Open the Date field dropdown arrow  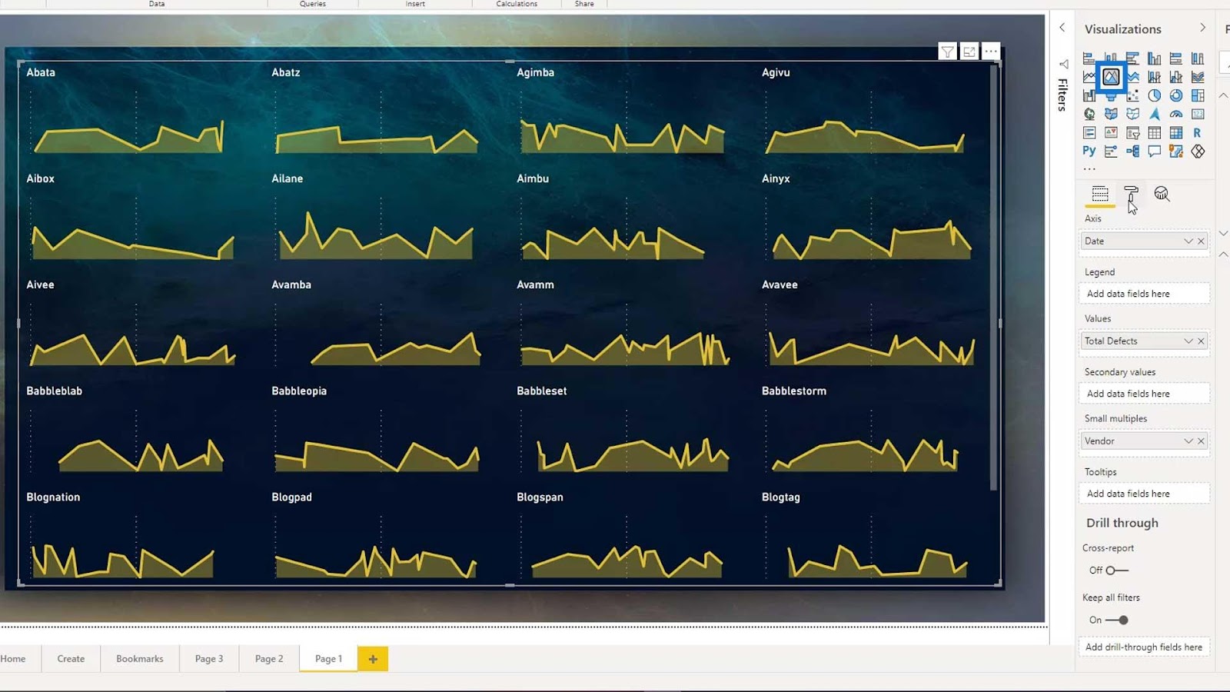click(1188, 241)
